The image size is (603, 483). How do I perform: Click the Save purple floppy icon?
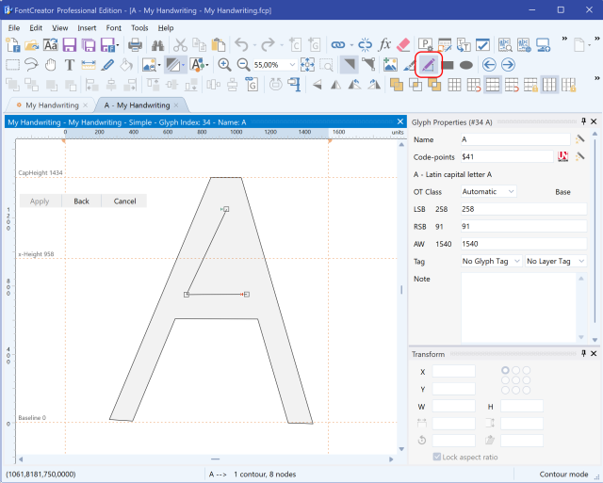pyautogui.click(x=70, y=44)
